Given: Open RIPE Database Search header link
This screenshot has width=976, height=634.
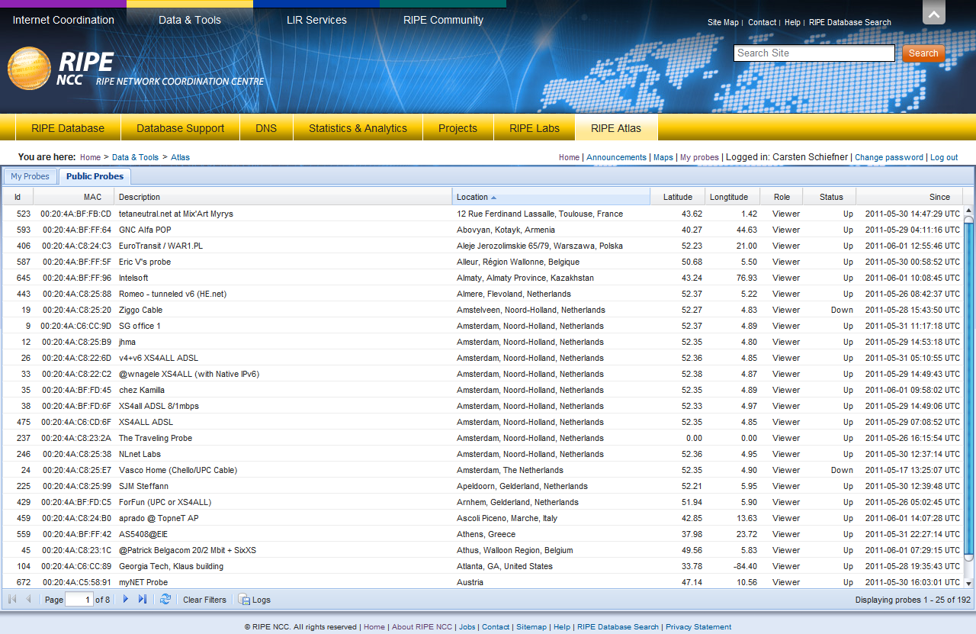Looking at the screenshot, I should [849, 22].
